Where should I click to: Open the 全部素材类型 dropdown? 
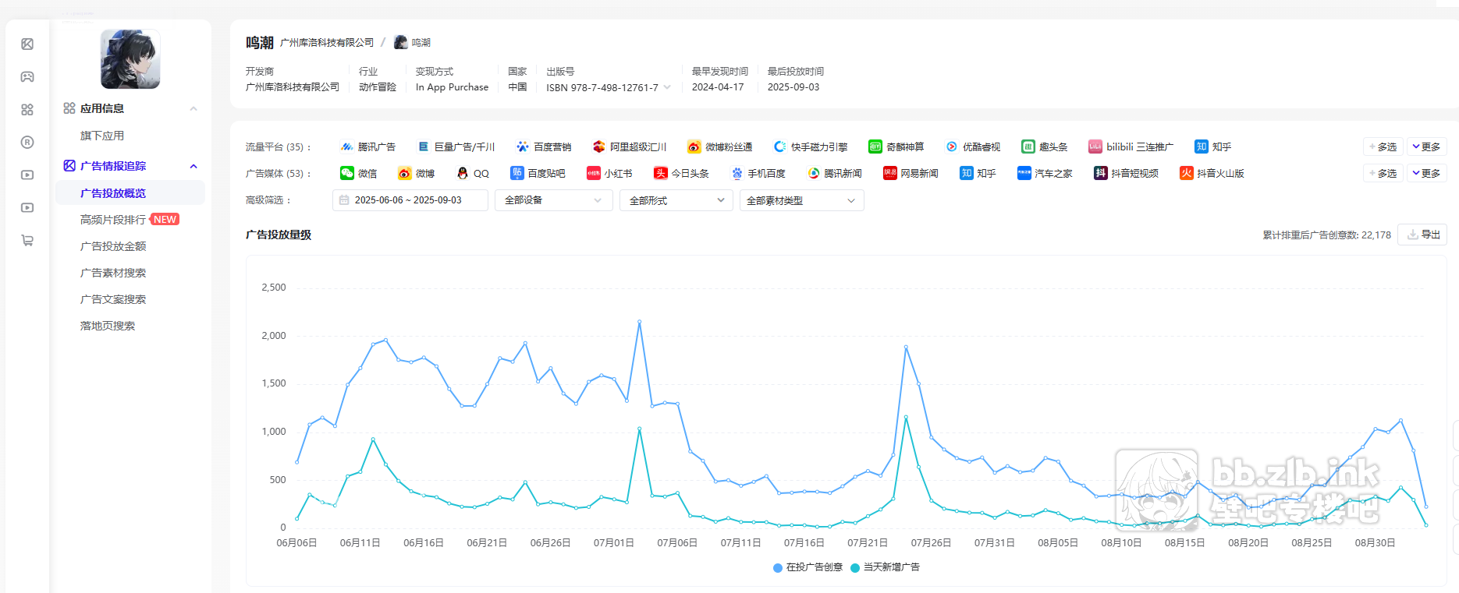click(x=800, y=200)
